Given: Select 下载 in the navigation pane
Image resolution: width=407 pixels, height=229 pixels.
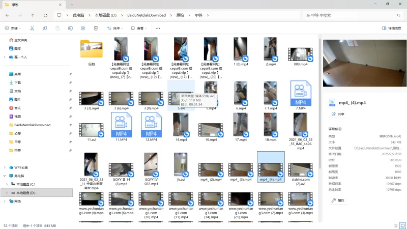Looking at the screenshot, I should 18,82.
